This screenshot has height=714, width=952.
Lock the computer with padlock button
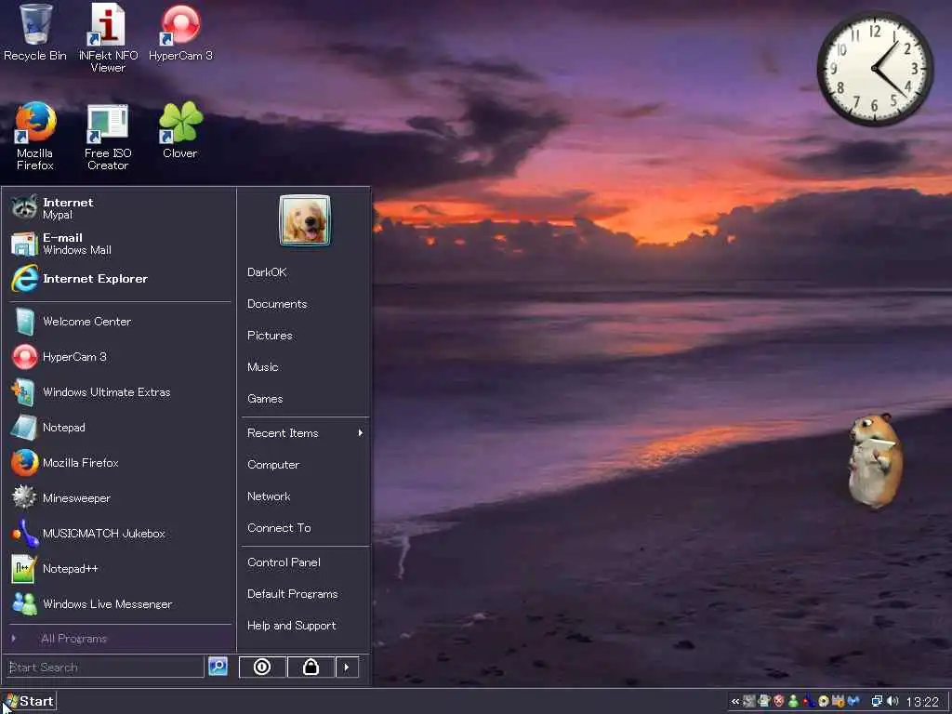[311, 667]
